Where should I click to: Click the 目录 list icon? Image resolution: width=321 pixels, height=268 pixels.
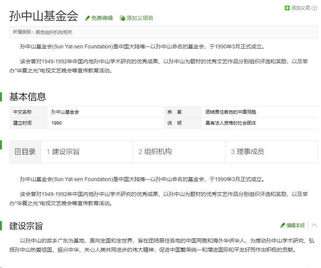point(18,152)
